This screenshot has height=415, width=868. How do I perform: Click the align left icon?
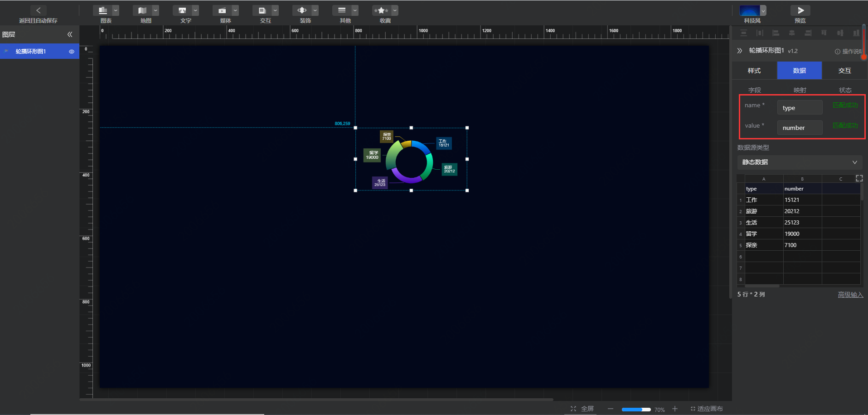776,33
